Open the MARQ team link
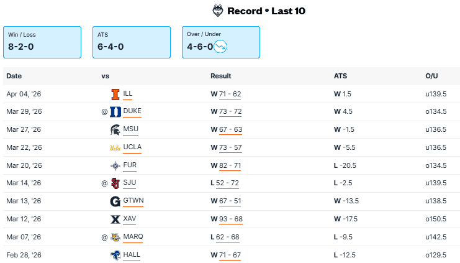This screenshot has width=460, height=263. (133, 237)
